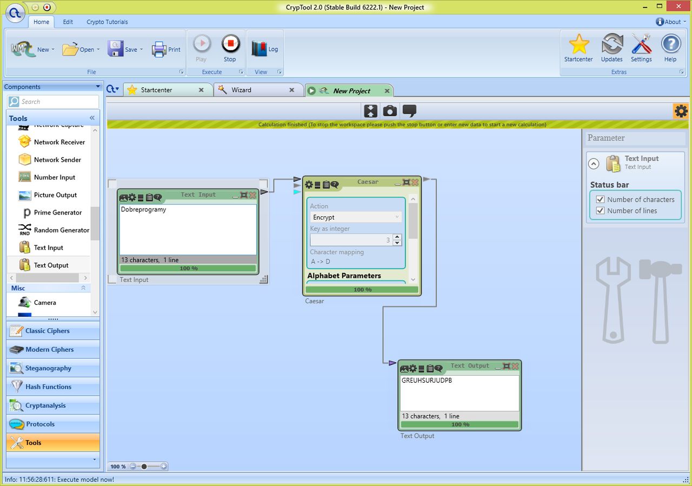The height and width of the screenshot is (486, 692).
Task: Open the Open file dropdown arrow
Action: 98,50
